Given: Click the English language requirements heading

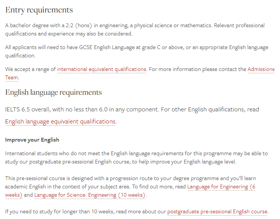Looking at the screenshot, I should 54,93.
